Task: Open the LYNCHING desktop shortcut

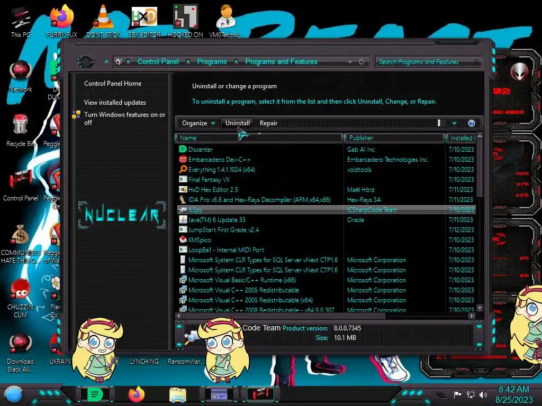Action: (144, 361)
